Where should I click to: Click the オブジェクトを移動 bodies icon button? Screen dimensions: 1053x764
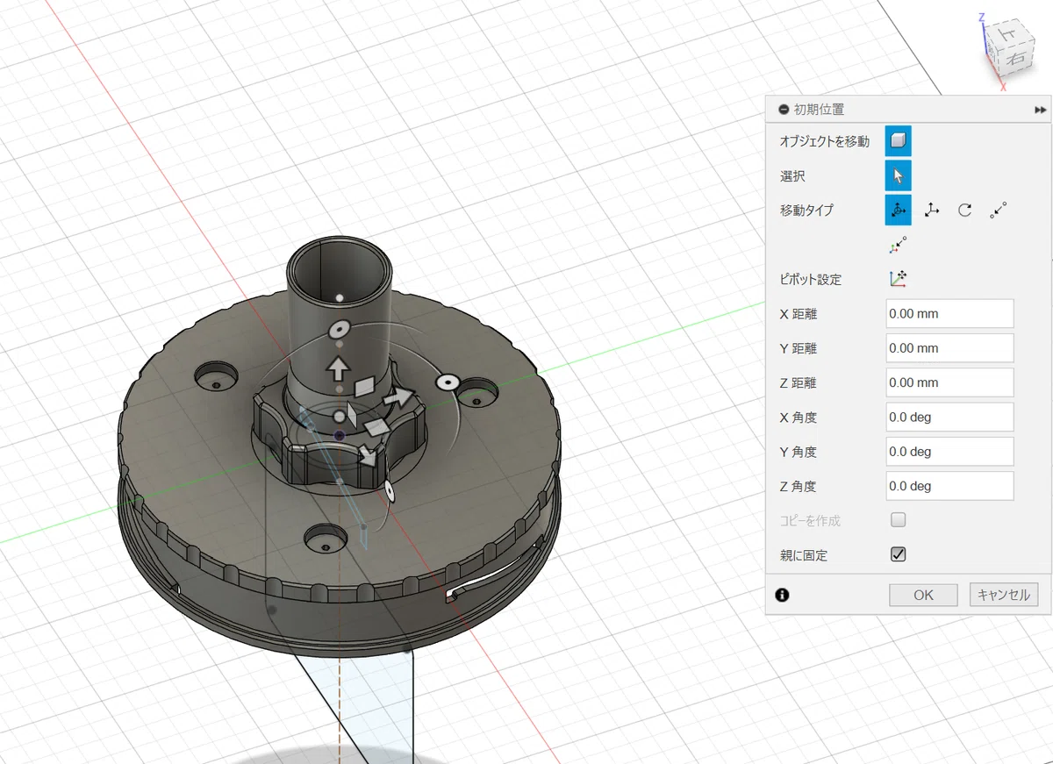click(x=898, y=140)
